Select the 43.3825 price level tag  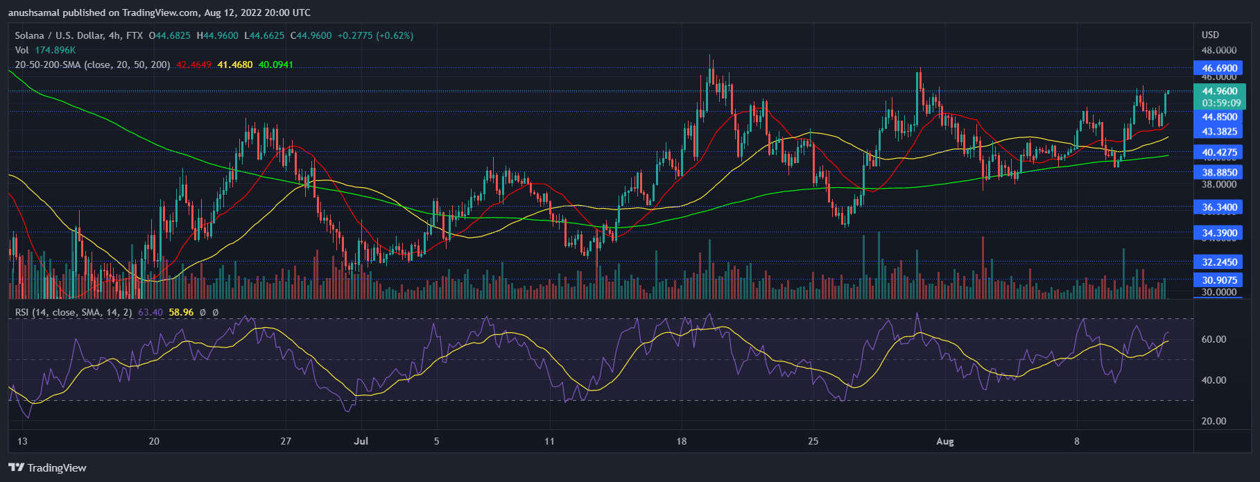click(1220, 131)
